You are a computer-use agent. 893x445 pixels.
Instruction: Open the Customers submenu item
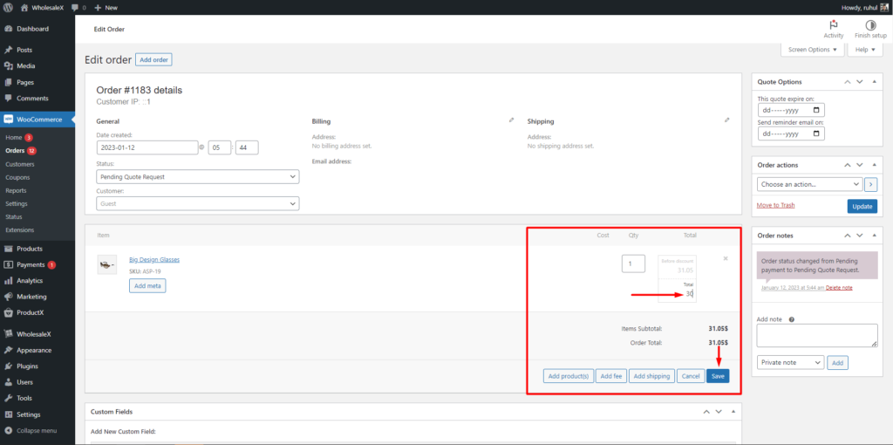tap(20, 164)
